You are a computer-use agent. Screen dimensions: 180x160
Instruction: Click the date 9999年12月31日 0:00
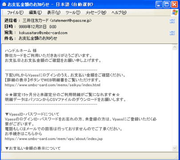37,27
